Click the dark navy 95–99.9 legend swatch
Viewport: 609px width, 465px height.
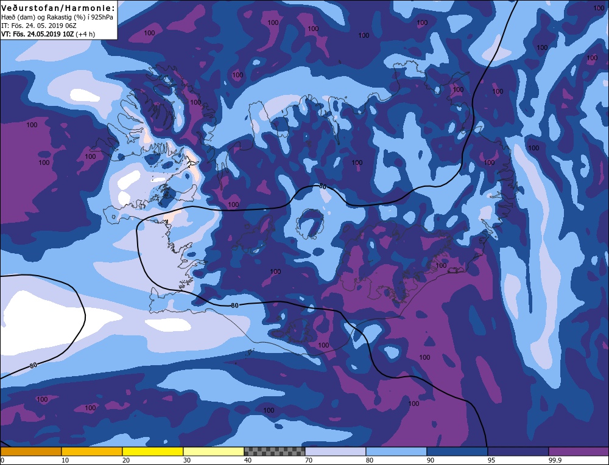(x=518, y=452)
